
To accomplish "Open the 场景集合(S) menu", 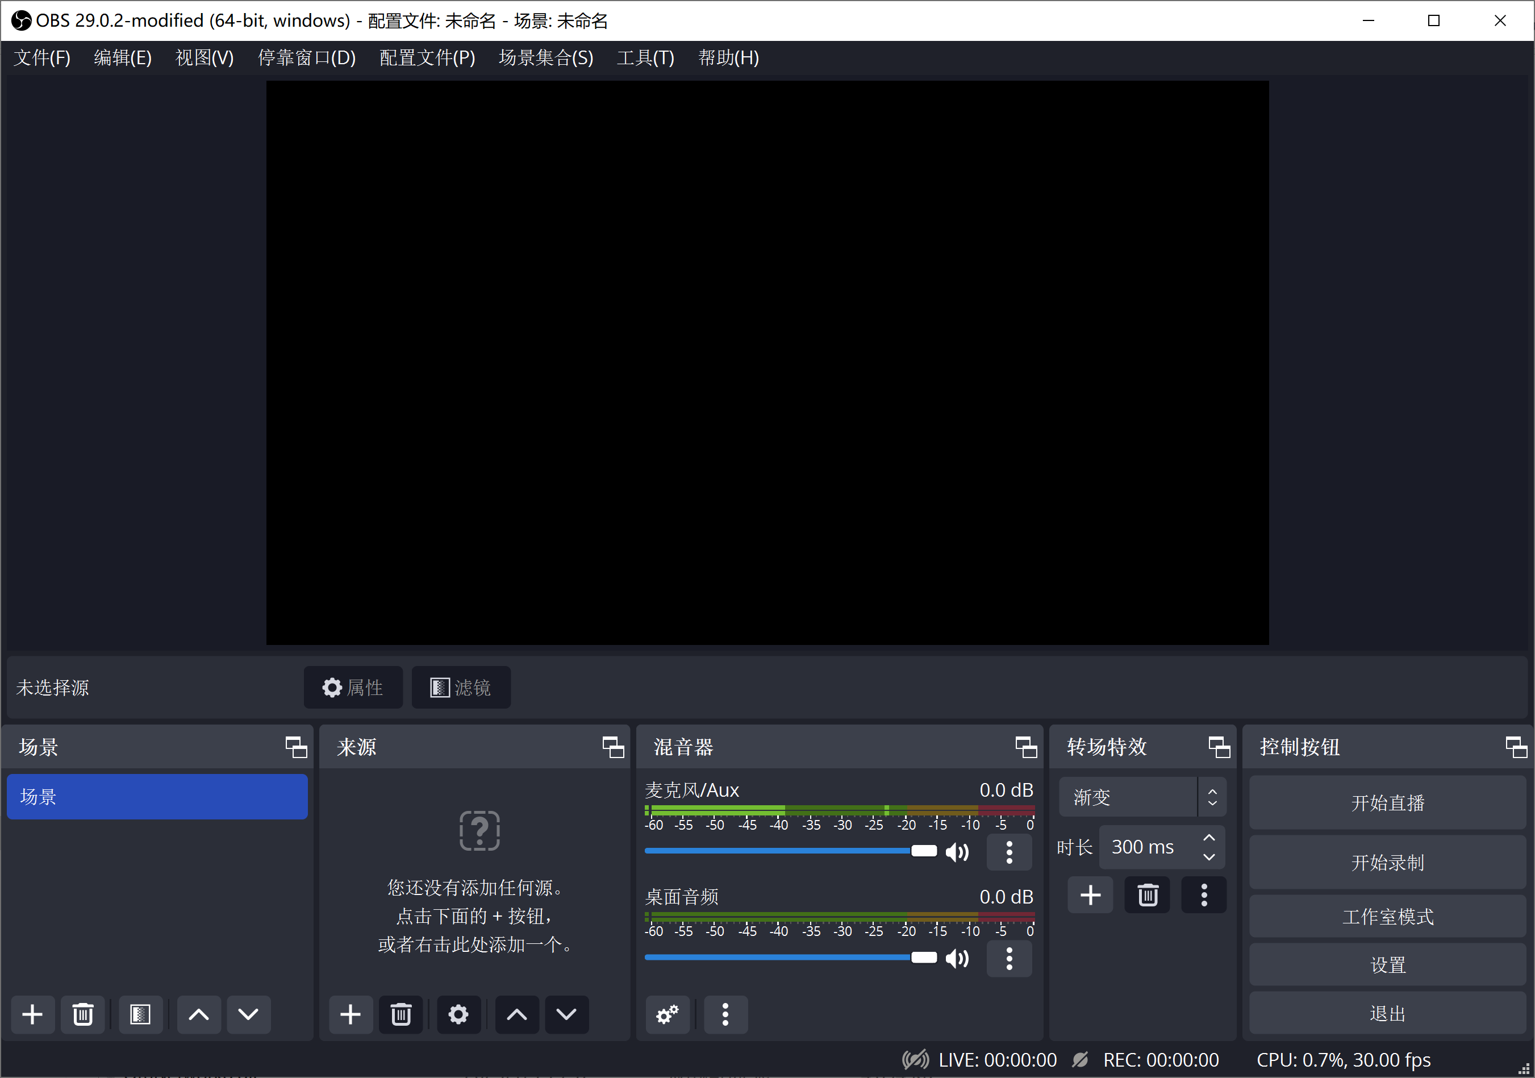I will [545, 58].
